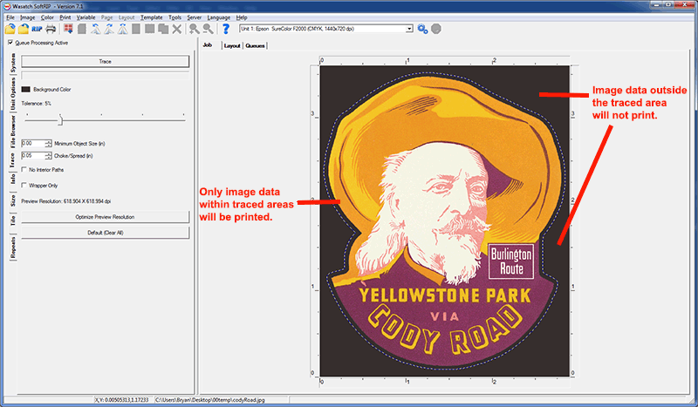Open the Image menu

(x=27, y=17)
